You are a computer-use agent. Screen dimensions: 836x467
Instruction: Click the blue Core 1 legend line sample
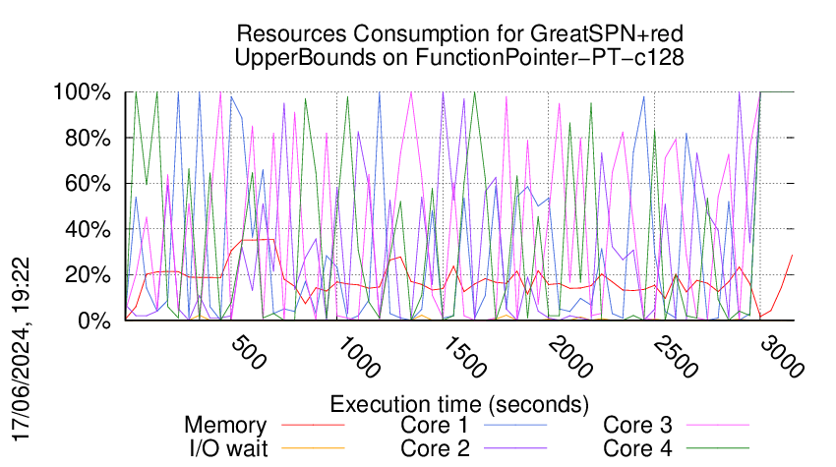tap(515, 425)
